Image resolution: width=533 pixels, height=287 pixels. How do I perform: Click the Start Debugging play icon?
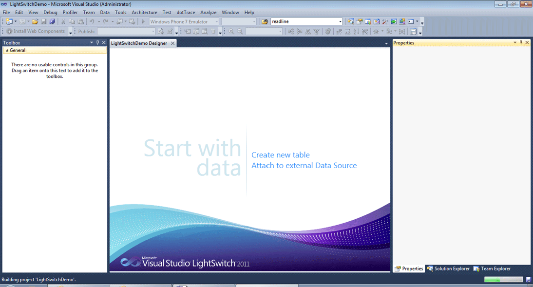(143, 21)
